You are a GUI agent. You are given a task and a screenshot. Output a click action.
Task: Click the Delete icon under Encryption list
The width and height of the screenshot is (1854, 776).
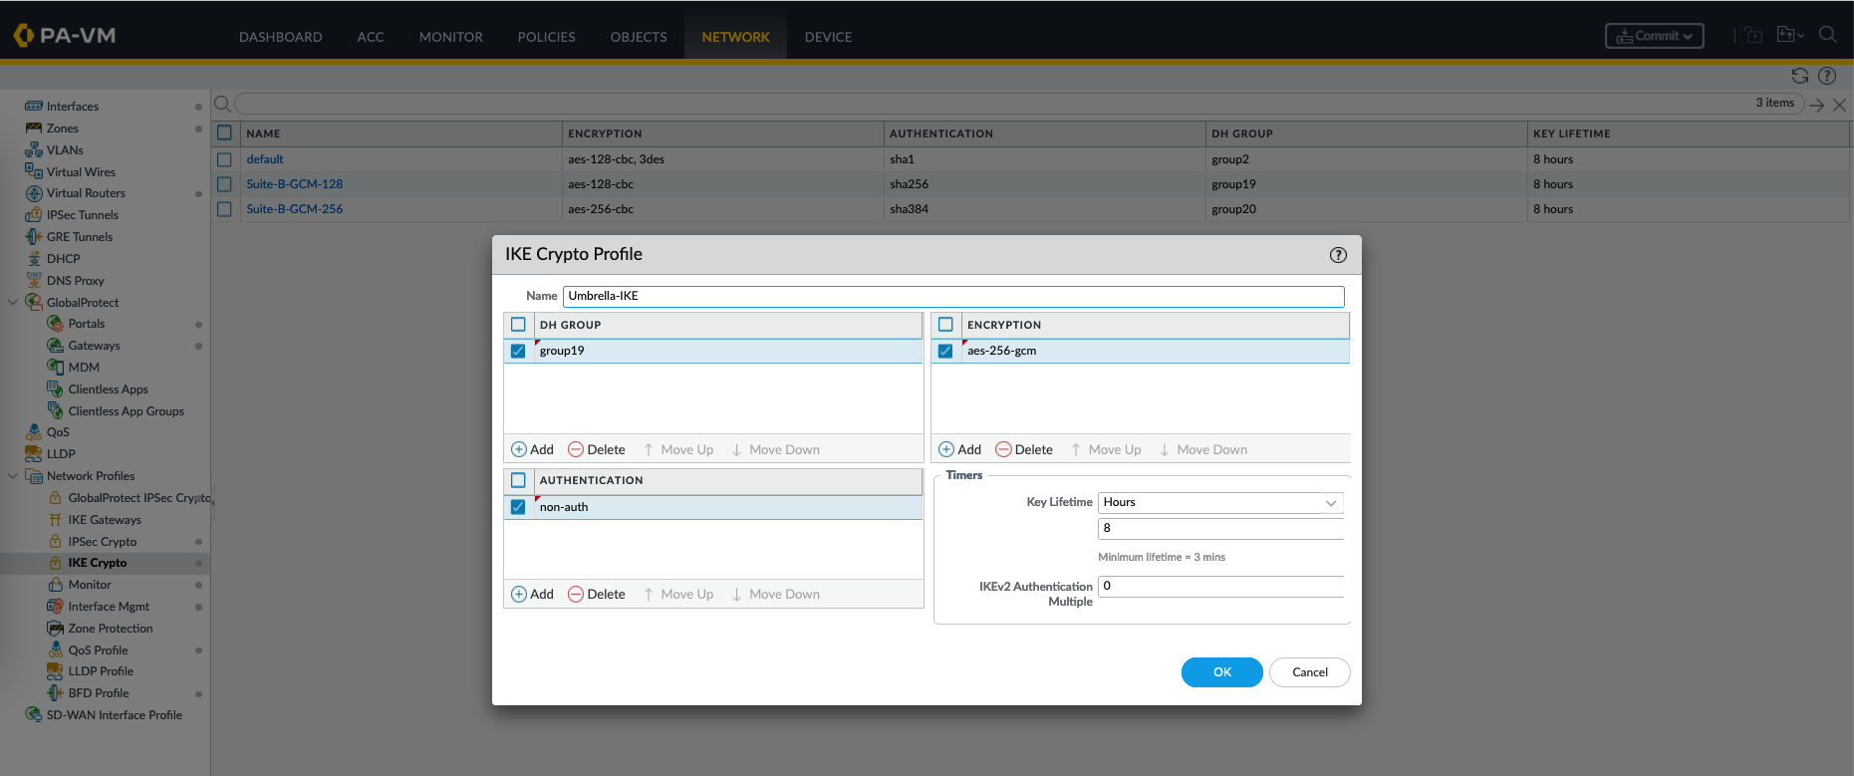coord(1003,450)
